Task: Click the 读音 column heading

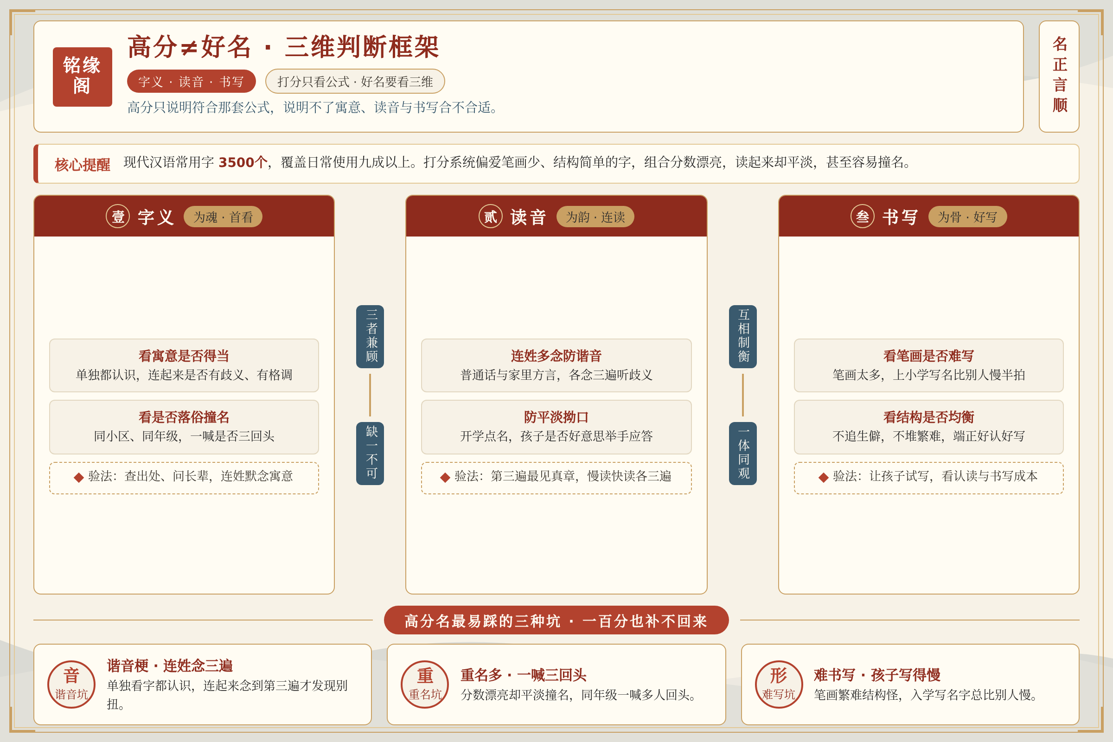Action: point(529,217)
